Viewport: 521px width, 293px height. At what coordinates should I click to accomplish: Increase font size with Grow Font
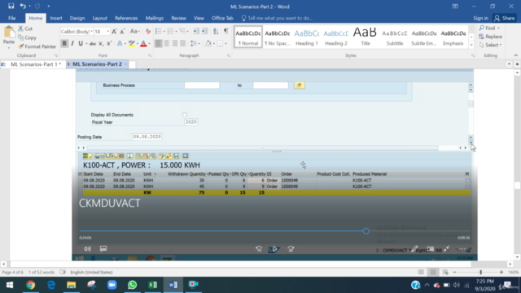[114, 32]
